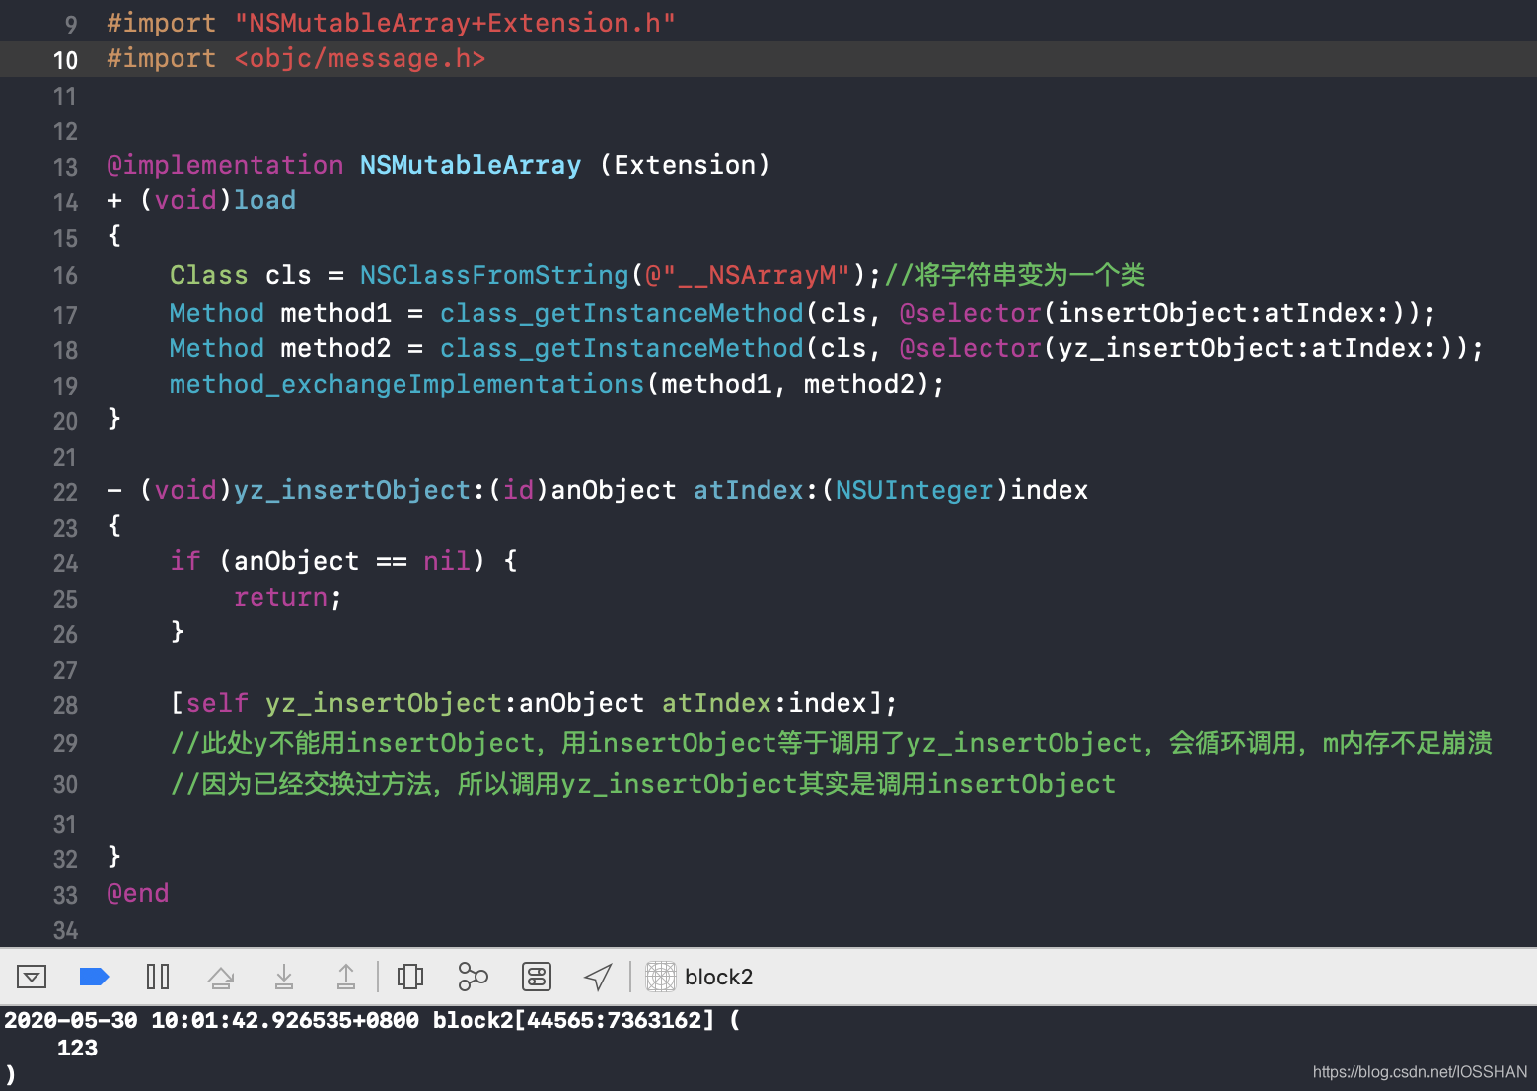Click <objc/message.h> import text

360,58
